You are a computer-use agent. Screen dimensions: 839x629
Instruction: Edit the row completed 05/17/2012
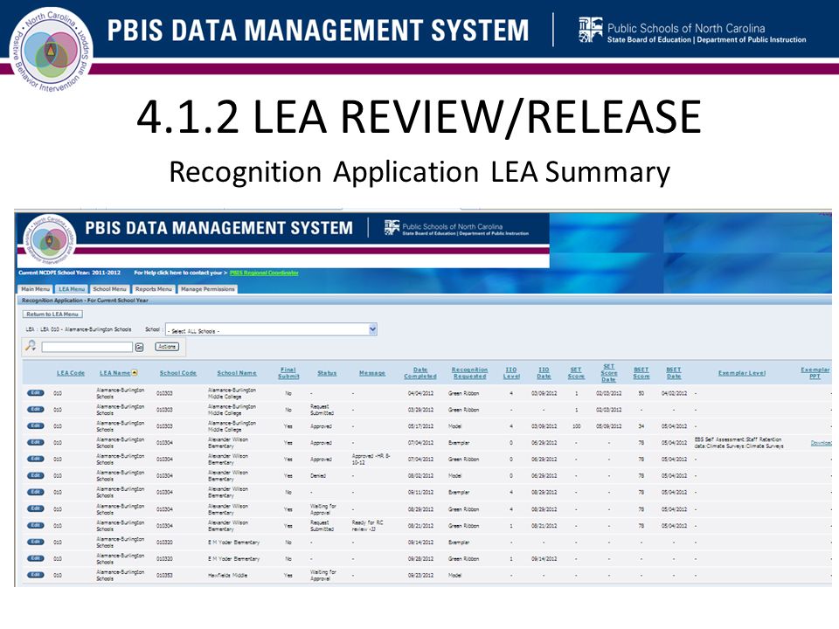35,426
